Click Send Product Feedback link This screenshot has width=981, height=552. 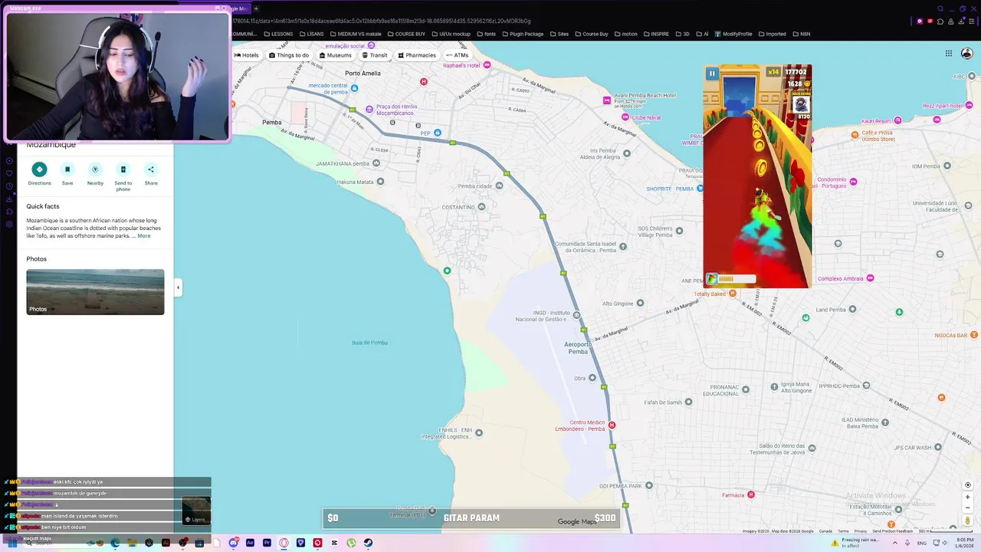click(x=893, y=531)
